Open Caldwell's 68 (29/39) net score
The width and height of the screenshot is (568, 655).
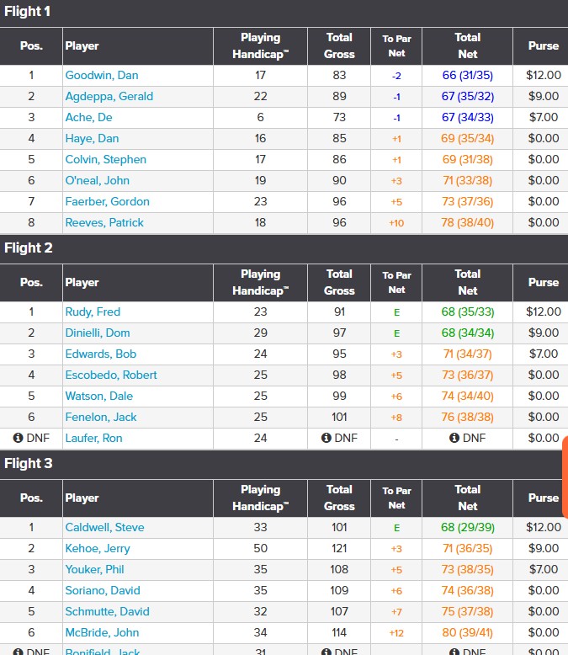tap(467, 527)
